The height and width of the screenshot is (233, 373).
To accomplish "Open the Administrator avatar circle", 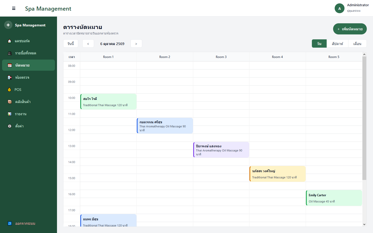I will coord(340,8).
